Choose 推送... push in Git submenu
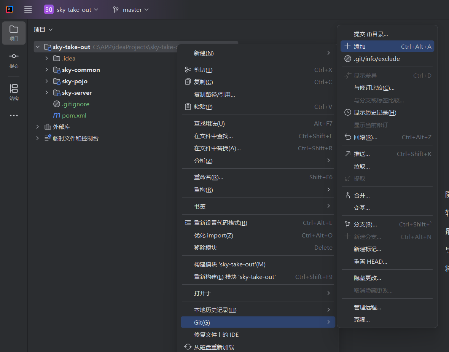Viewport: 449px width, 352px height. (x=387, y=154)
